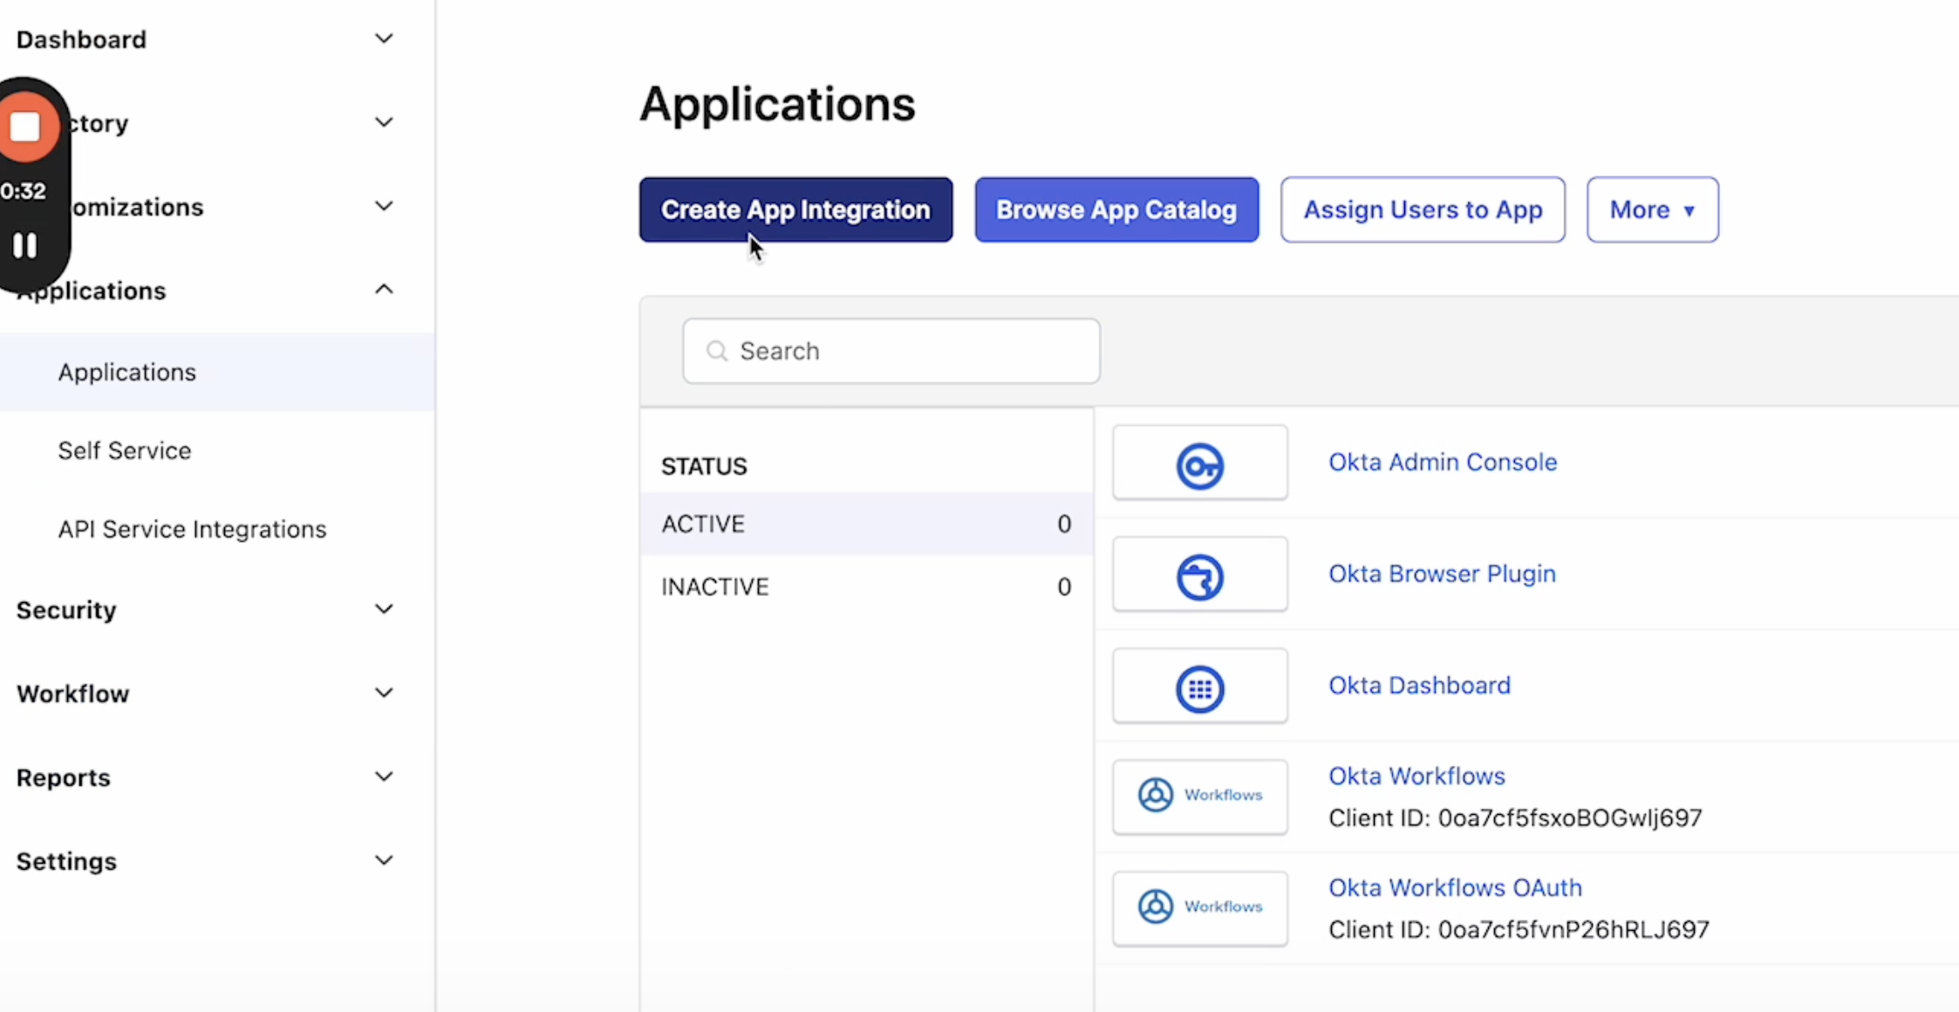
Task: Click the STATUS heading text
Action: (x=704, y=467)
